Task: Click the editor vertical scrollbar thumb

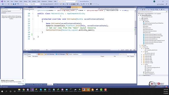Action: pos(135,28)
